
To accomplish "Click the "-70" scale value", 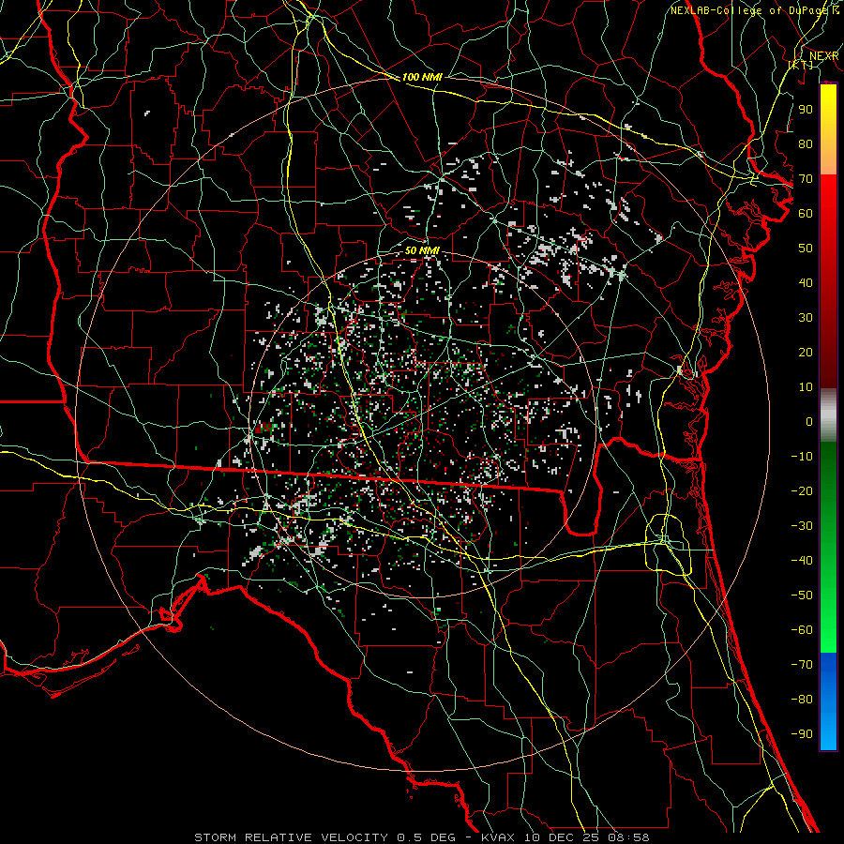I will (802, 665).
